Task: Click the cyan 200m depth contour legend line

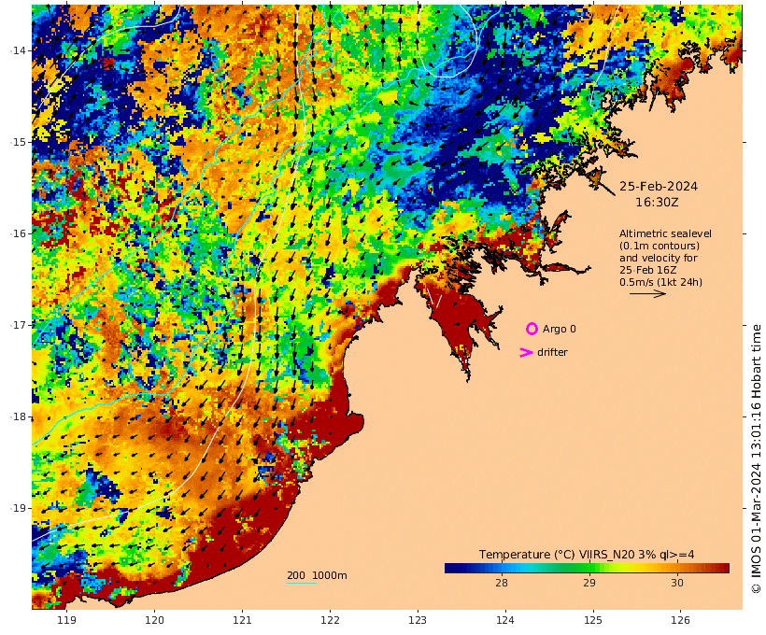Action: coord(301,583)
